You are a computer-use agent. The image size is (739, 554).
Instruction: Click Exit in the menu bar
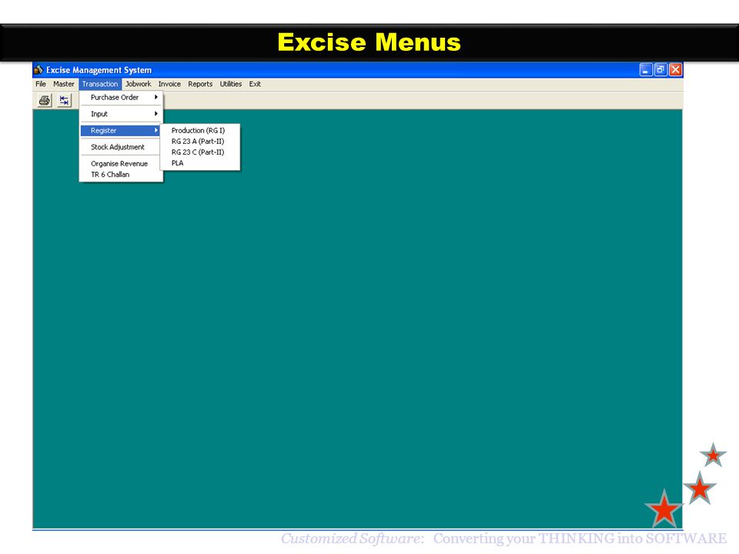pyautogui.click(x=255, y=84)
